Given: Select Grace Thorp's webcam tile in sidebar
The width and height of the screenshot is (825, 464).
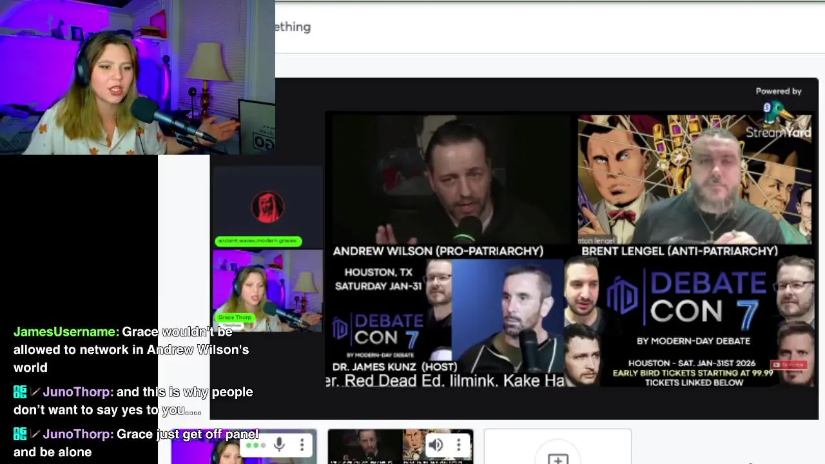Looking at the screenshot, I should 267,290.
